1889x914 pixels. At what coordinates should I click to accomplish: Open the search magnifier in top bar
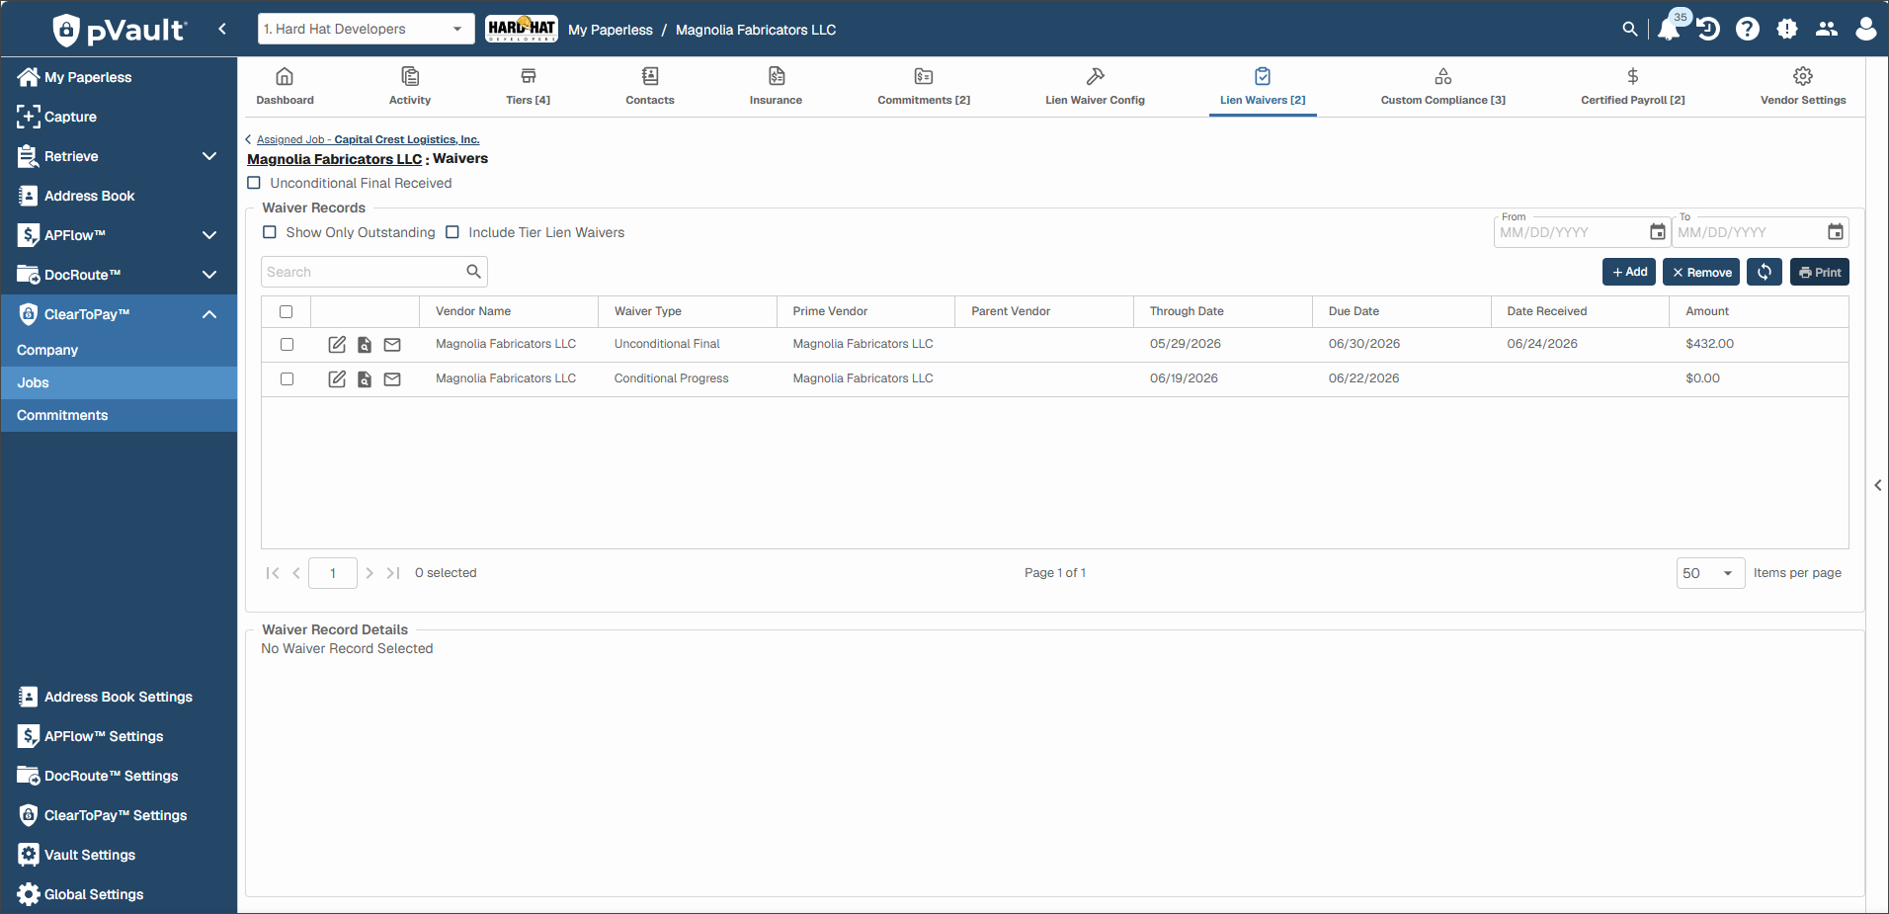1629,30
